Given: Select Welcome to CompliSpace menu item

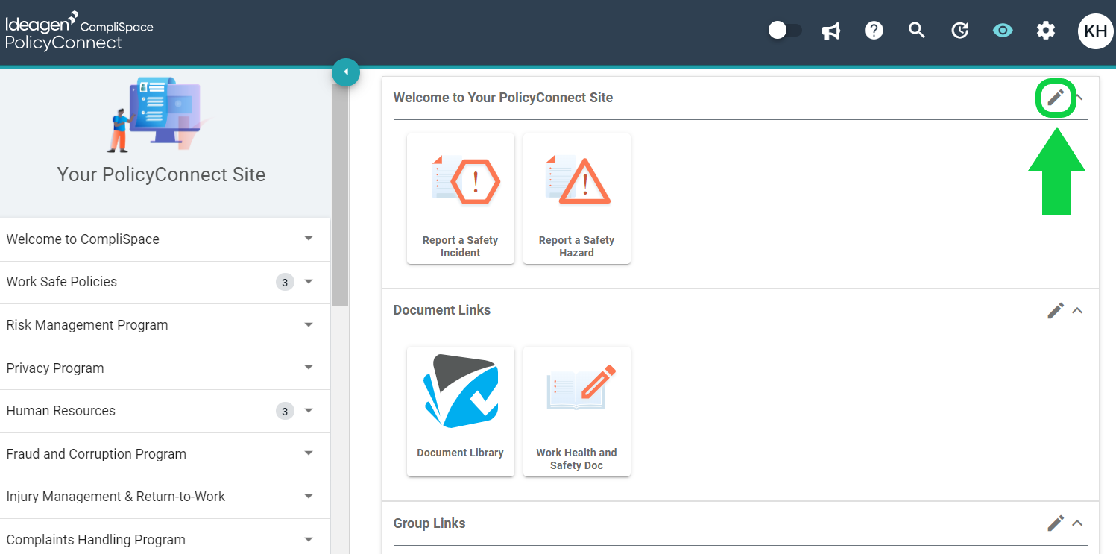Looking at the screenshot, I should click(165, 239).
